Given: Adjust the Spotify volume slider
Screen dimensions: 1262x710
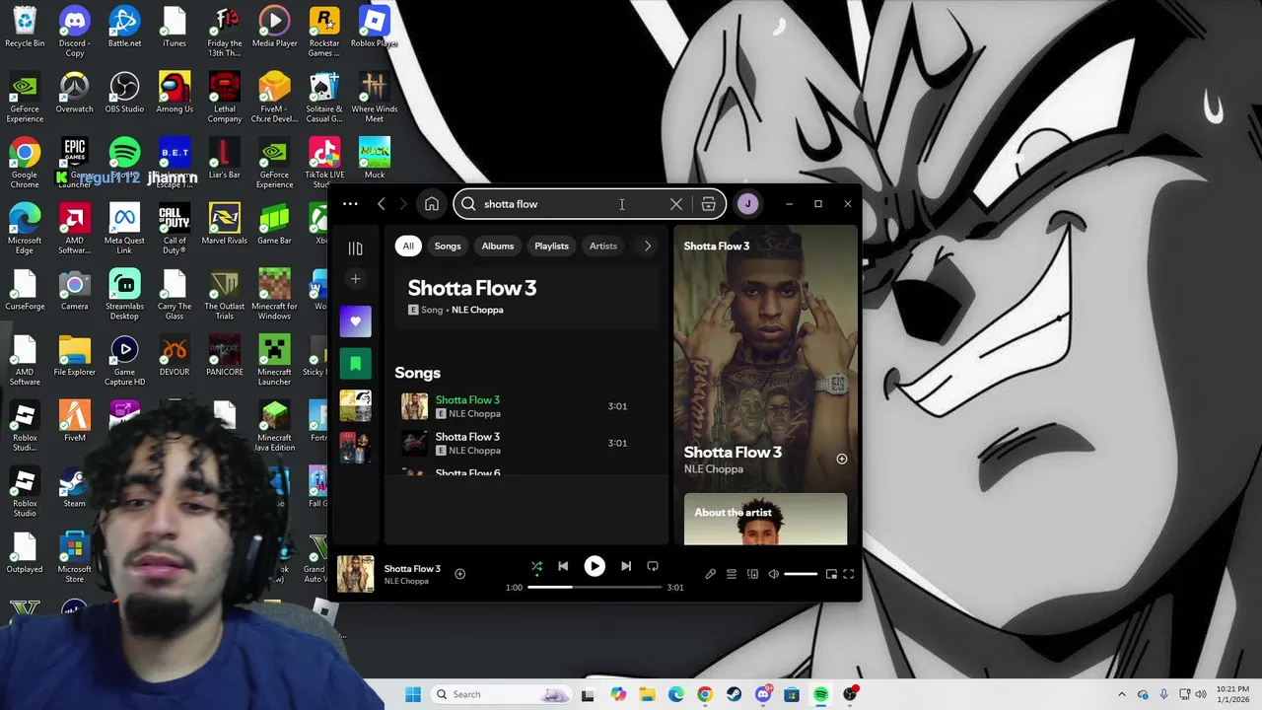Looking at the screenshot, I should [x=801, y=574].
